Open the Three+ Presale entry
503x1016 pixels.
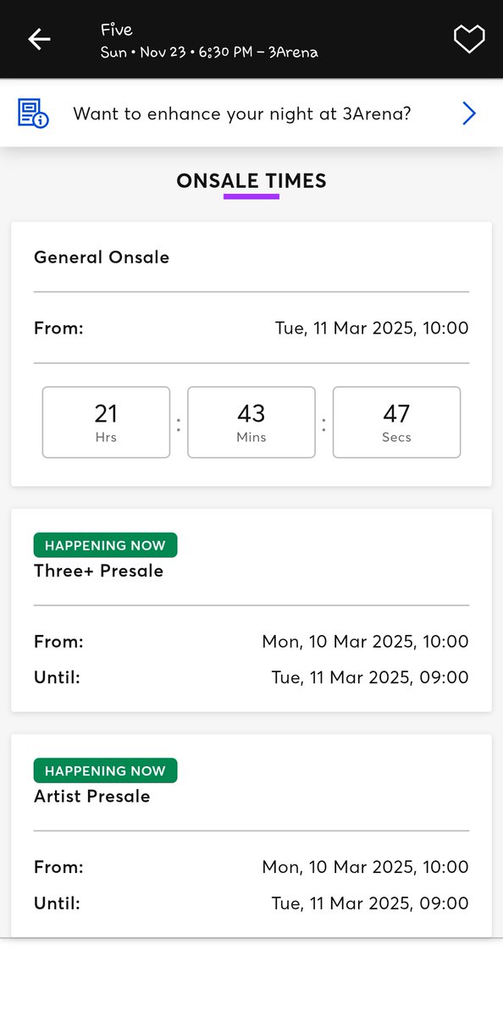tap(251, 610)
